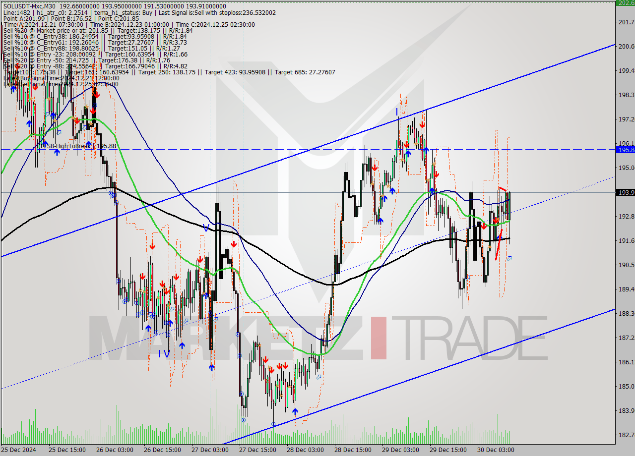The height and width of the screenshot is (456, 635).
Task: Click the '27 Dec 03:00' time label
Action: point(210,450)
